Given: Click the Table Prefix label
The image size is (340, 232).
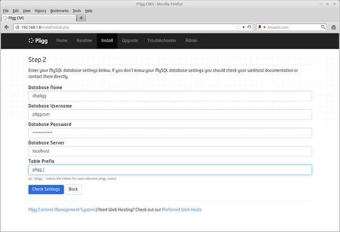Looking at the screenshot, I should click(x=41, y=161).
